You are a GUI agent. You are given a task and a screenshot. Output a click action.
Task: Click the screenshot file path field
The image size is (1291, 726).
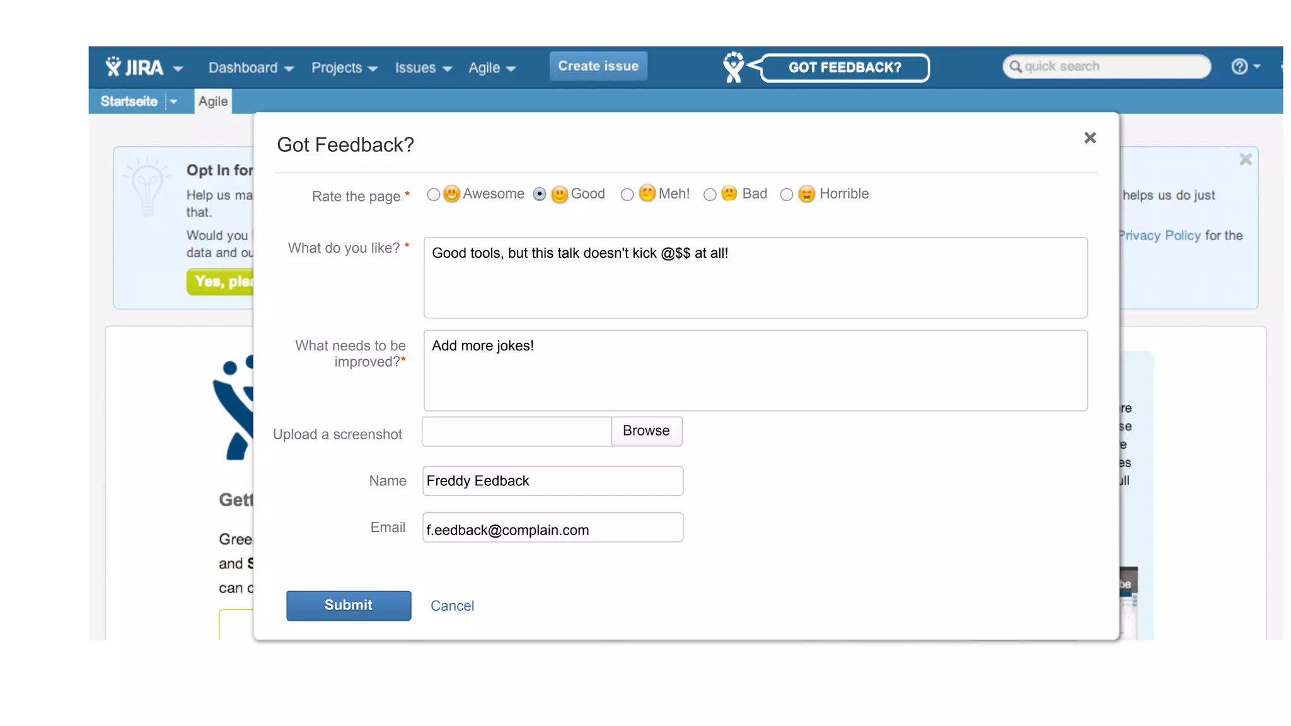(x=517, y=431)
